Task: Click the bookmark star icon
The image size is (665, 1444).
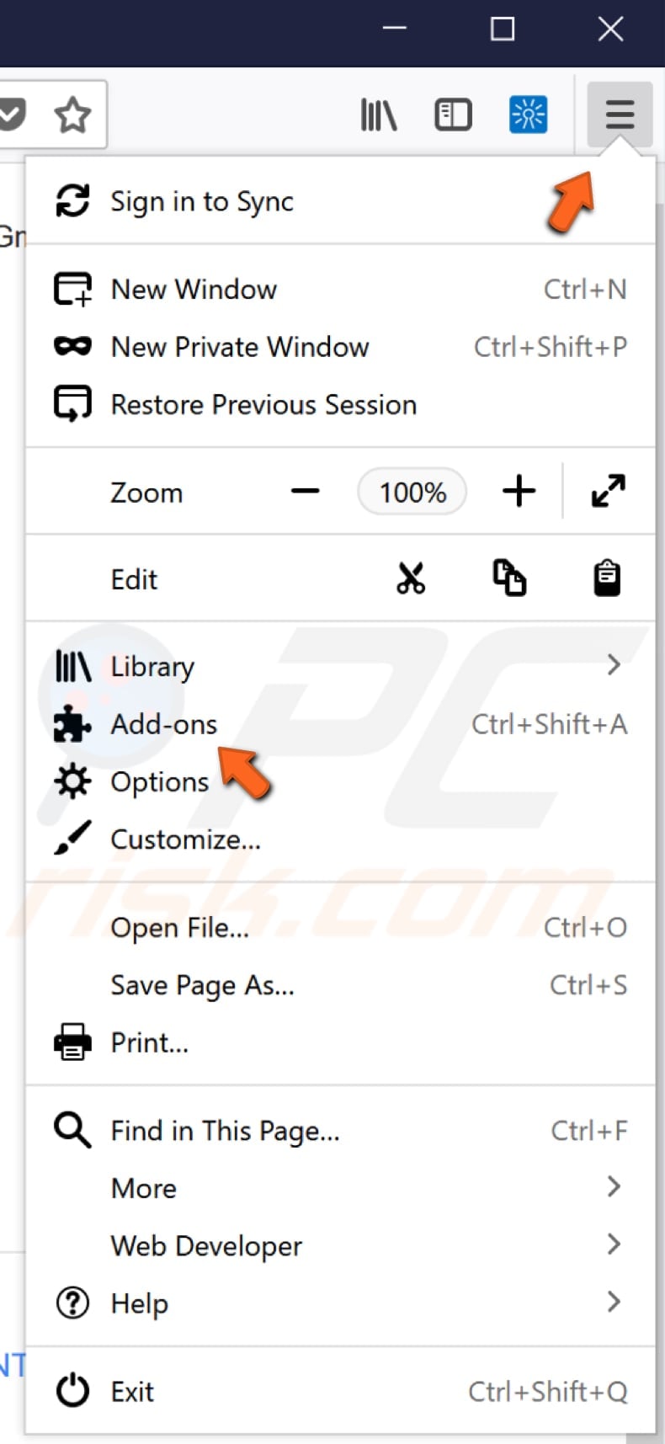Action: click(x=72, y=115)
